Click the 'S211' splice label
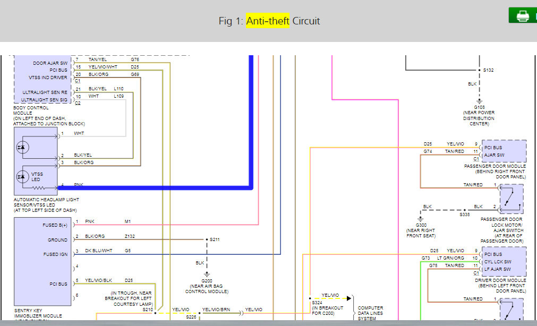 tap(215, 239)
